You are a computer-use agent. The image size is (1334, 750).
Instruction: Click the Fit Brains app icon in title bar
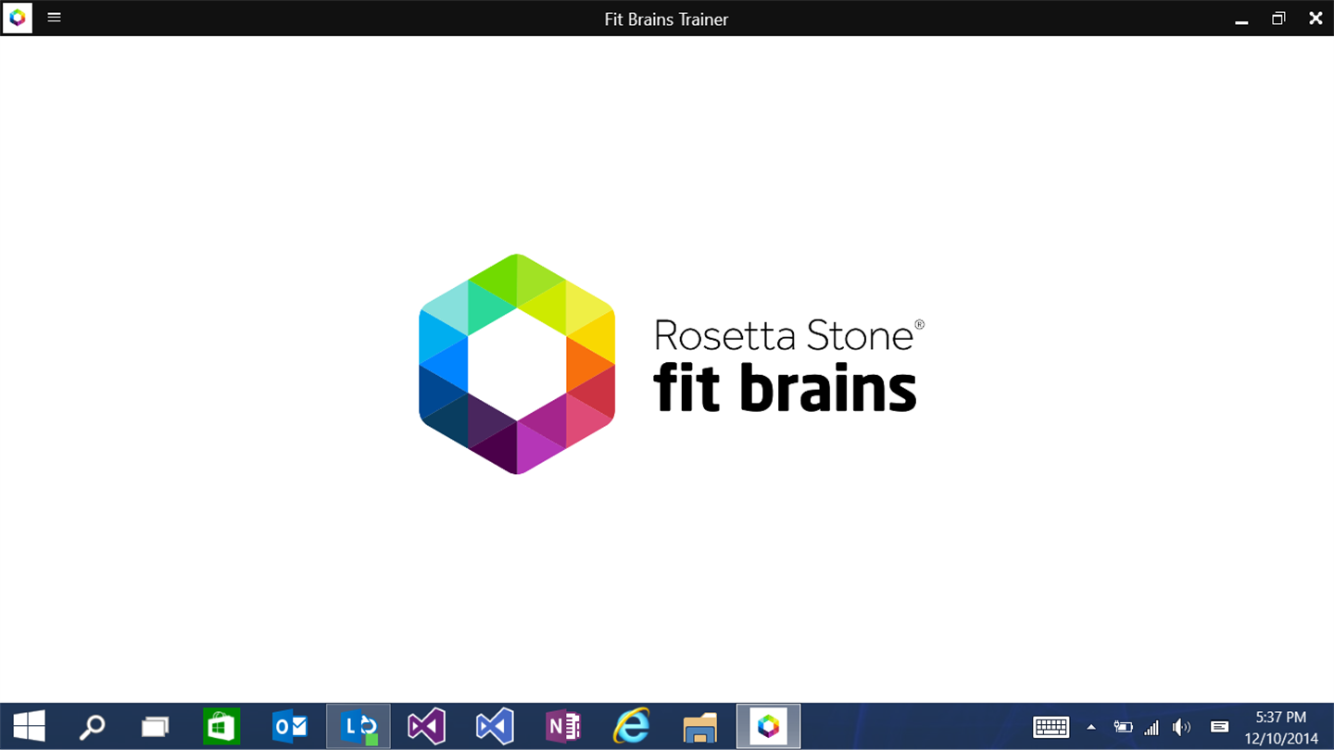pos(18,18)
